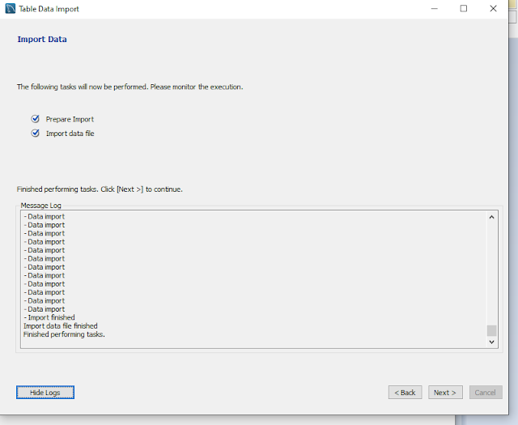Click the message log scroll up arrow
The width and height of the screenshot is (518, 425).
point(491,217)
